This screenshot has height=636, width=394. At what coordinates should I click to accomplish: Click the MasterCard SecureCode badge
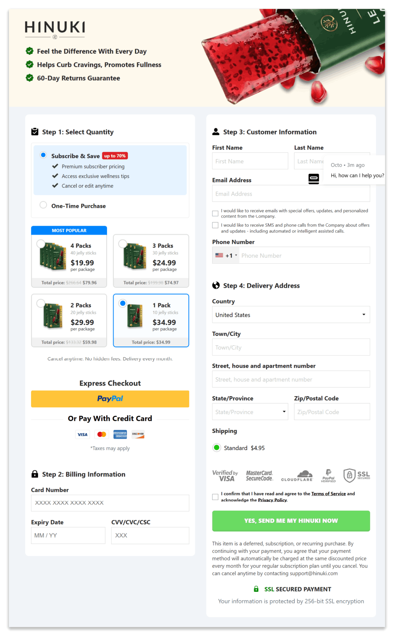(x=260, y=475)
